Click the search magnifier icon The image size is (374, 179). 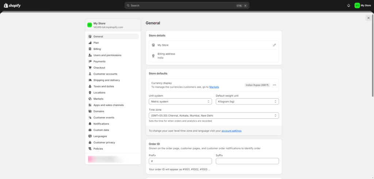coord(128,5)
